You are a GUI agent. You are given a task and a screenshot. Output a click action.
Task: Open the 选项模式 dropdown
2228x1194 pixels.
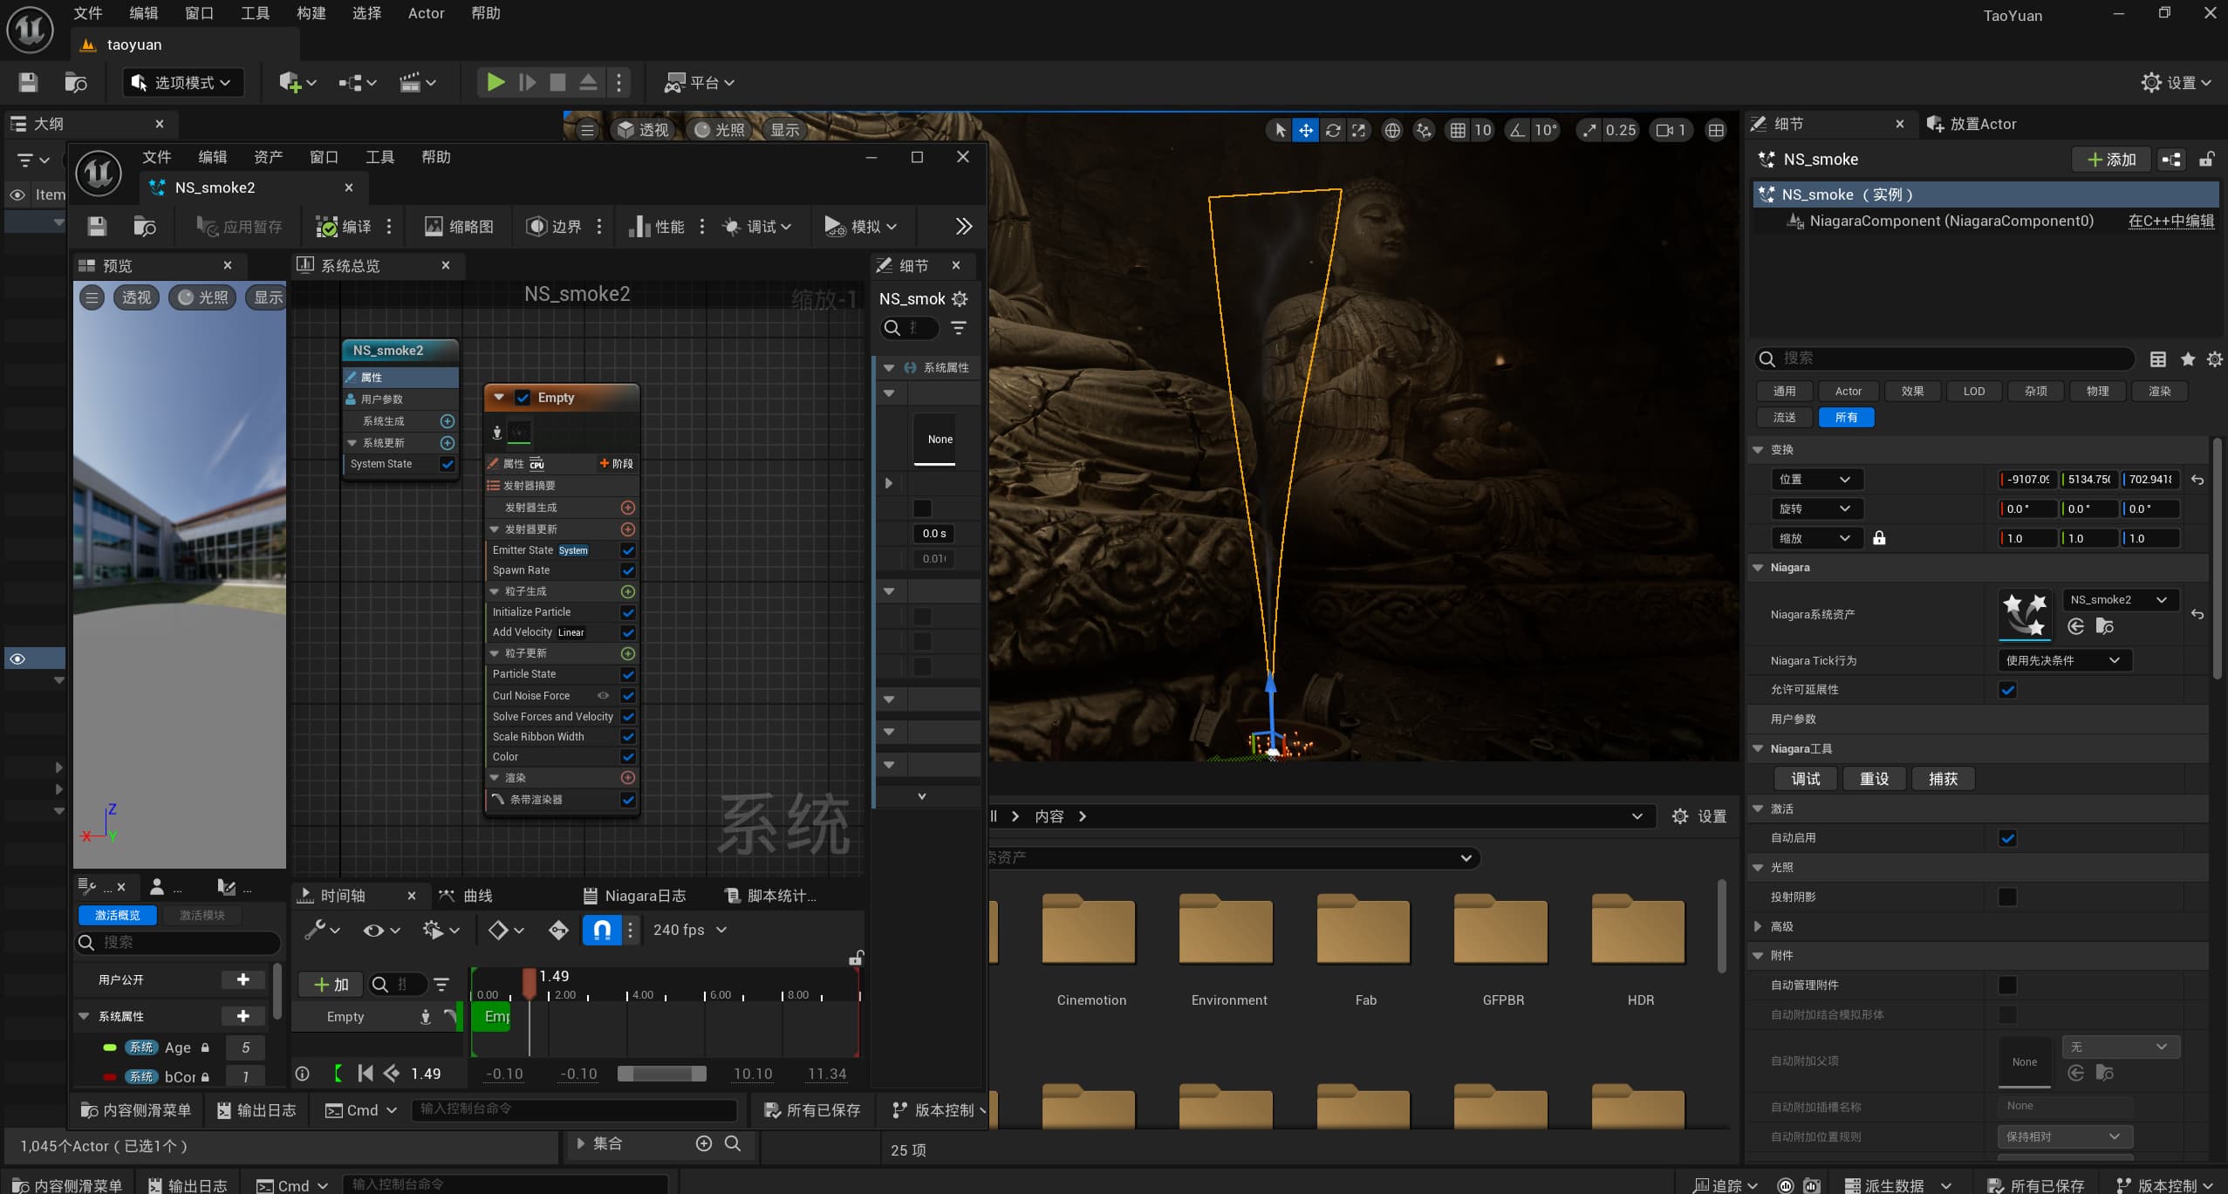182,83
